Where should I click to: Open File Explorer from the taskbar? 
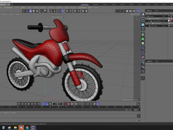click(15, 127)
